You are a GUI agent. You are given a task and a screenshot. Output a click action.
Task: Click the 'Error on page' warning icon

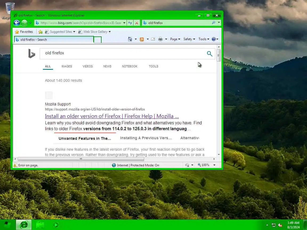(15, 165)
